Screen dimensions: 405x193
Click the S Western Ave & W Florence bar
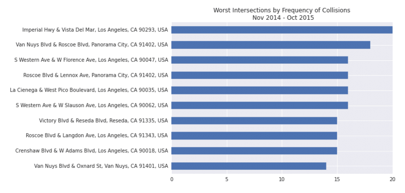(260, 60)
